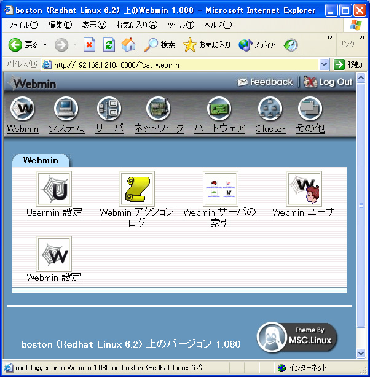Open the ハードウェア category circuit board icon
This screenshot has width=370, height=377.
[x=219, y=109]
